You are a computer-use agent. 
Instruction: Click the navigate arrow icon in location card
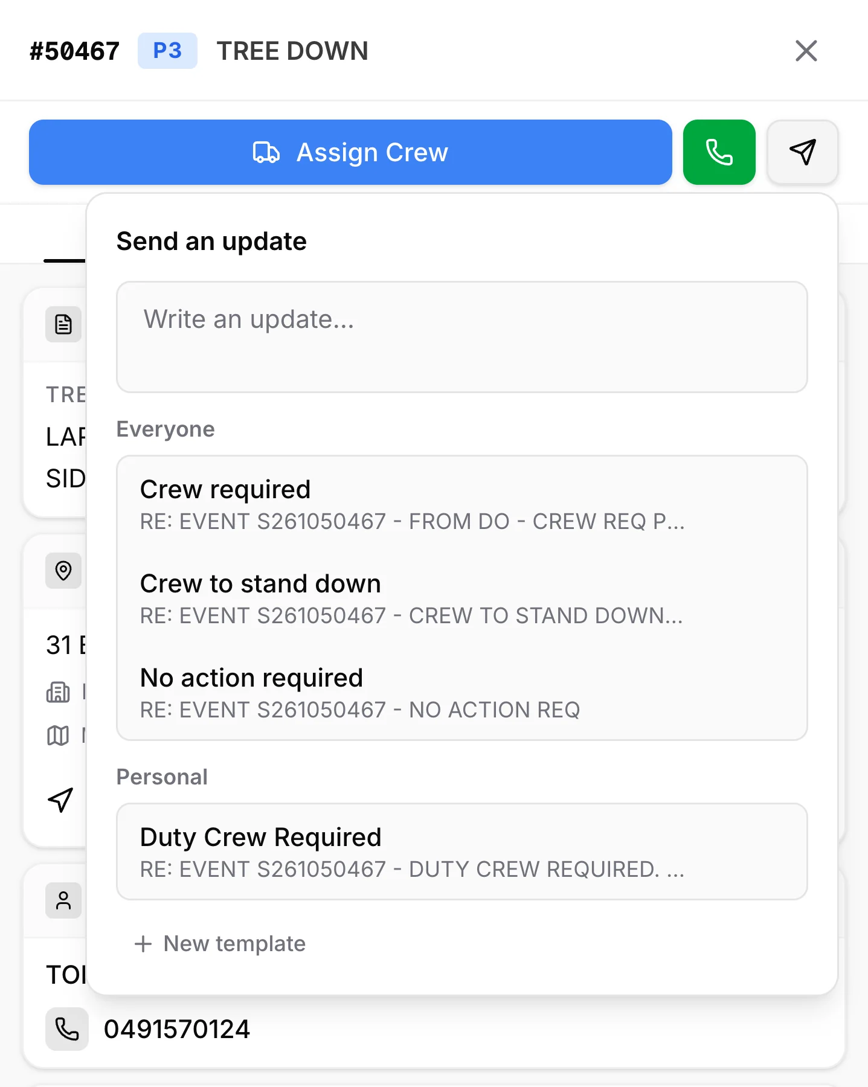click(x=60, y=800)
